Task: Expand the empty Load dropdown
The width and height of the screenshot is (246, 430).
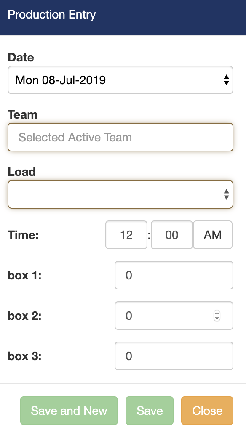Action: pos(120,194)
